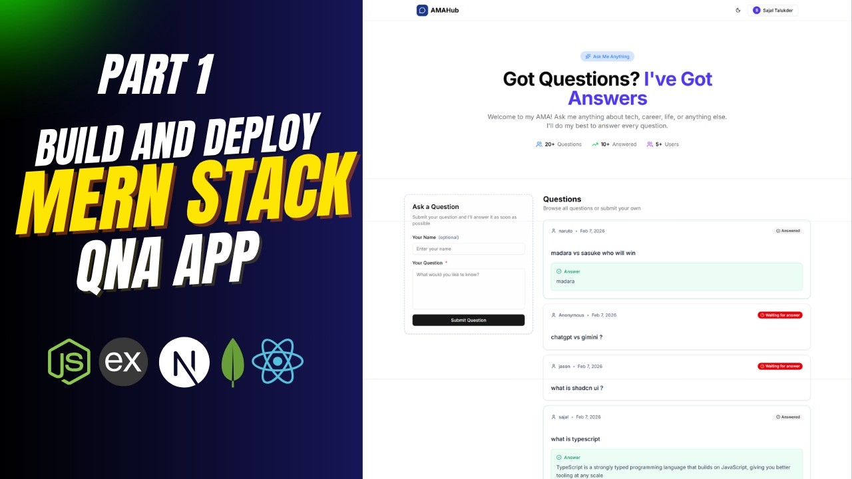
Task: Click the Your Question text area
Action: (469, 289)
